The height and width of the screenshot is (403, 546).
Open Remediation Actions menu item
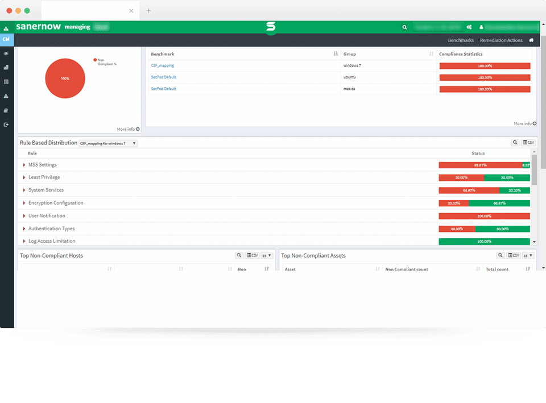[x=501, y=40]
